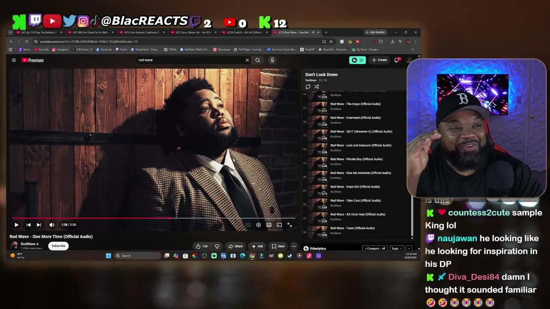Expand the Videolytics panel chevron
Image resolution: width=550 pixels, height=309 pixels.
(x=408, y=248)
